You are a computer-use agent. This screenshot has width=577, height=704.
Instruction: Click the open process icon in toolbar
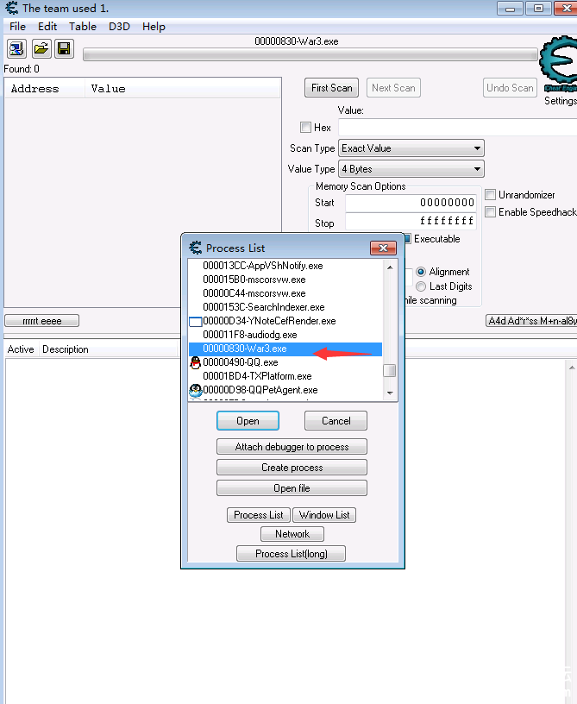coord(17,49)
